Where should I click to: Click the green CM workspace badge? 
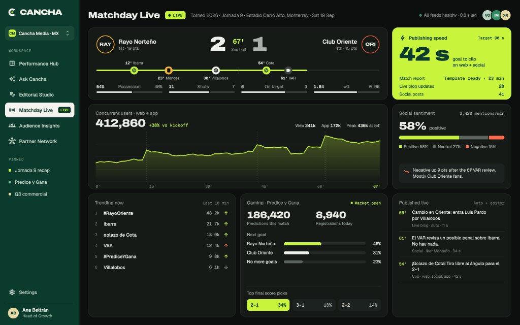12,33
